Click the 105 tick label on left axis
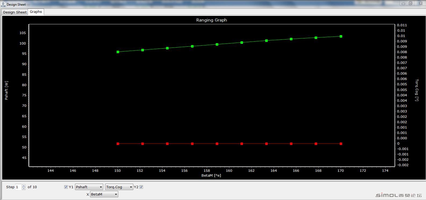The width and height of the screenshot is (426, 200). pyautogui.click(x=23, y=33)
